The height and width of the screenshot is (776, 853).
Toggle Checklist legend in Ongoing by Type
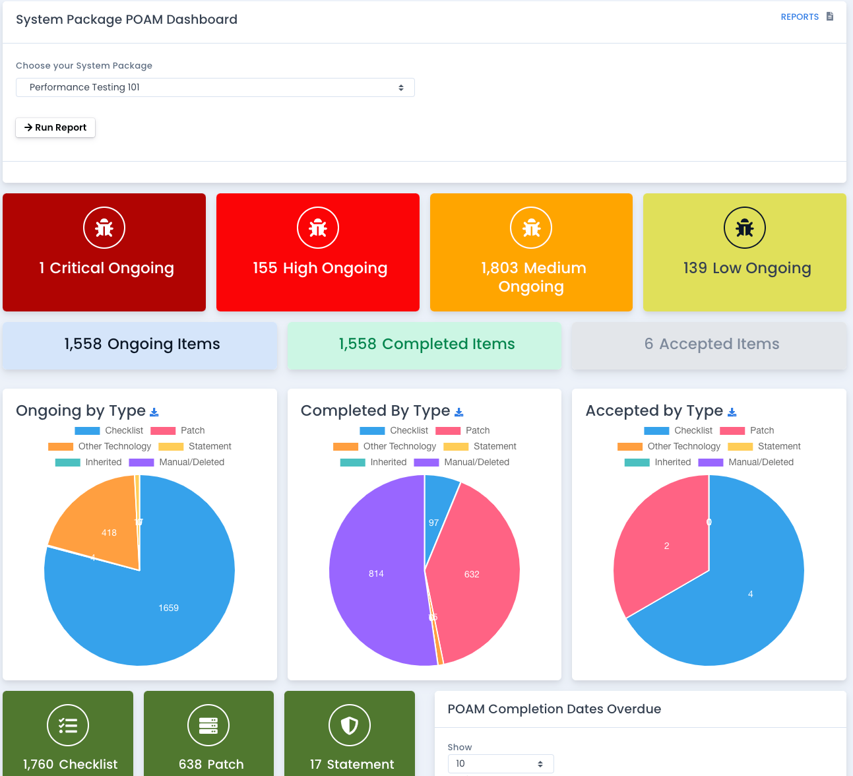pyautogui.click(x=110, y=431)
